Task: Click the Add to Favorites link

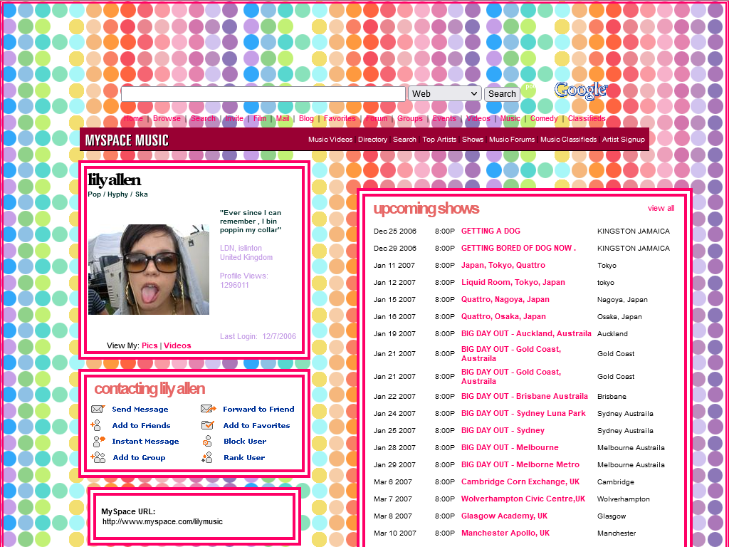Action: point(256,425)
